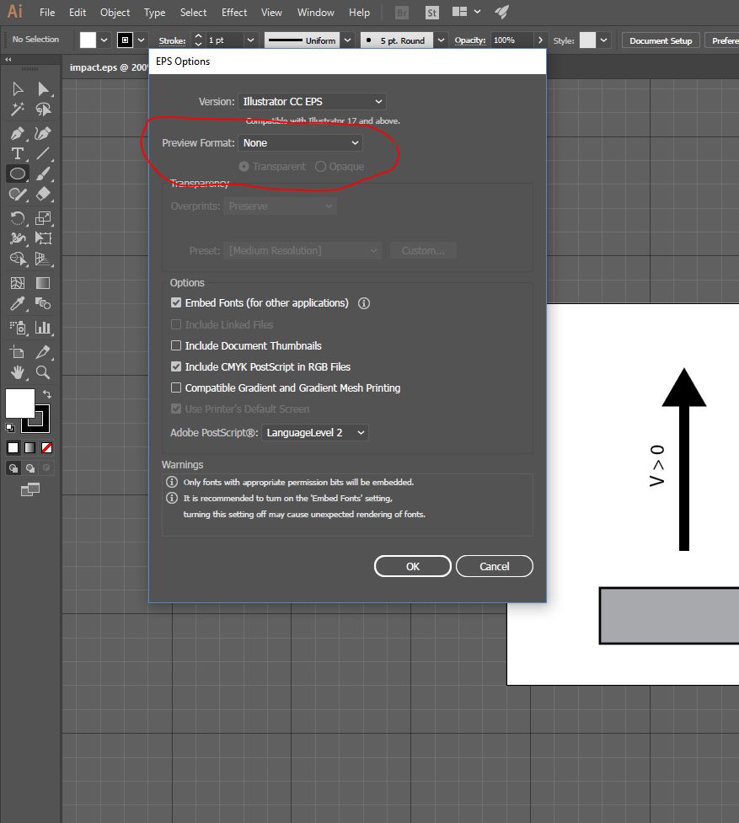Switch to Draw Behind mode

(30, 468)
